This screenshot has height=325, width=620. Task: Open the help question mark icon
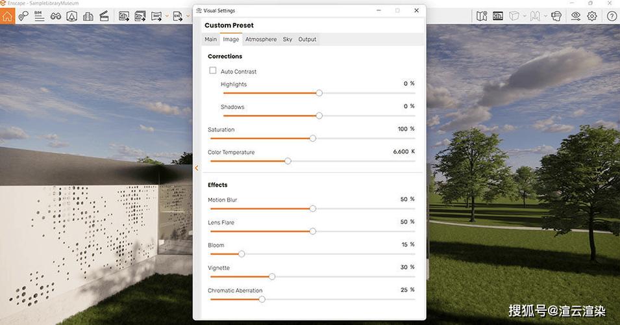point(612,16)
